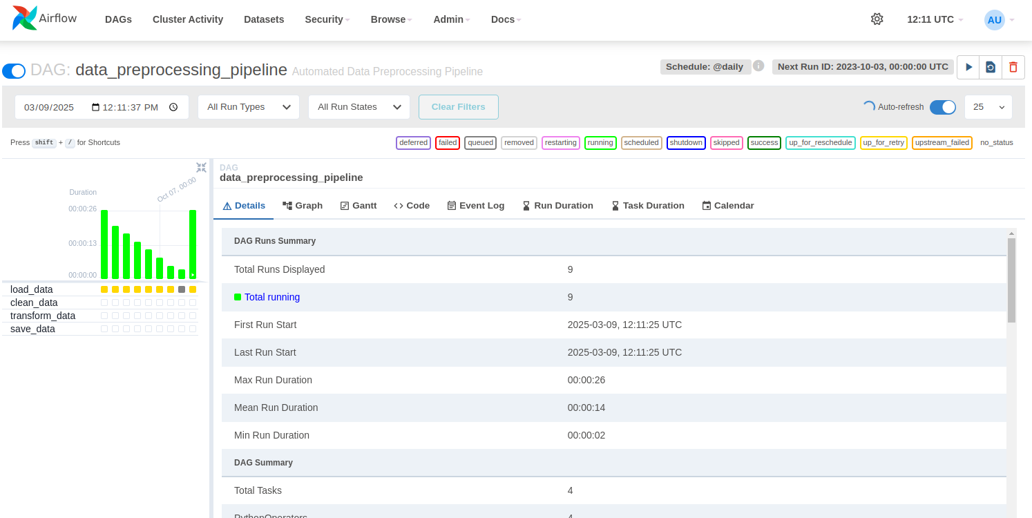Click the Clear Filters button
This screenshot has height=518, width=1032.
(458, 107)
